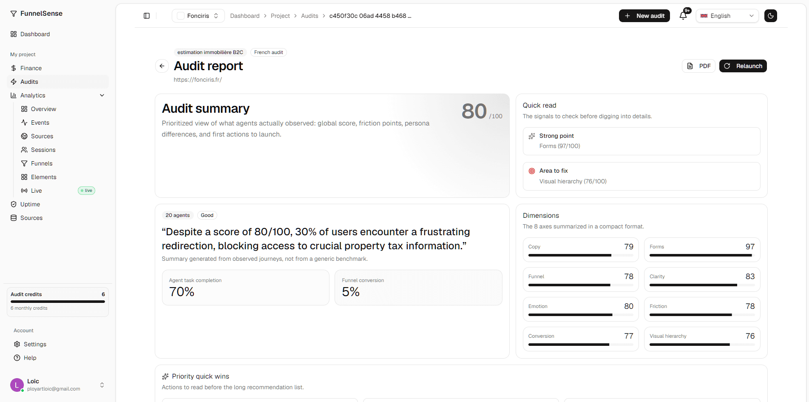This screenshot has height=402, width=809.
Task: Click the Priority quick wins sparkle icon
Action: tap(165, 376)
